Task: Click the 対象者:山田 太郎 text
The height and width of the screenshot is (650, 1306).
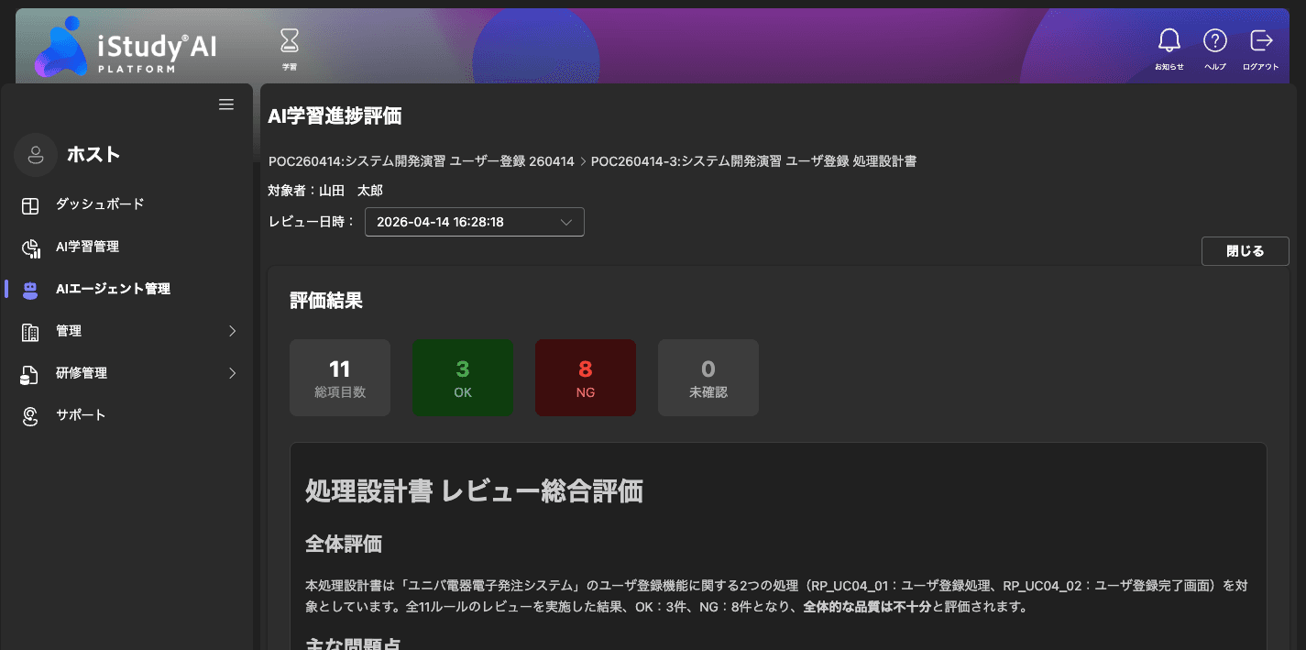Action: [x=325, y=191]
